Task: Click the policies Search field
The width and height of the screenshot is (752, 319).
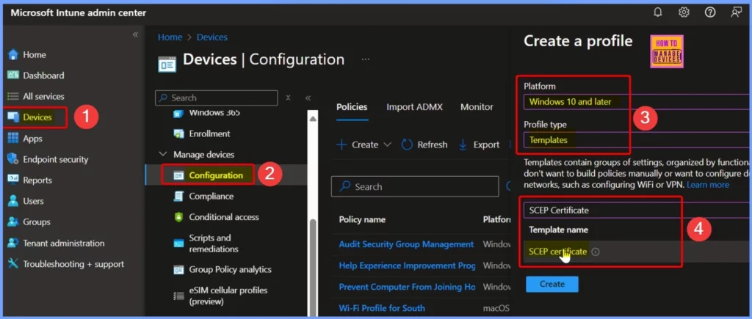Action: tap(415, 187)
